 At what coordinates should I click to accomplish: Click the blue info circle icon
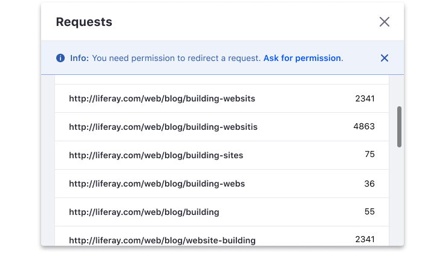[x=60, y=58]
